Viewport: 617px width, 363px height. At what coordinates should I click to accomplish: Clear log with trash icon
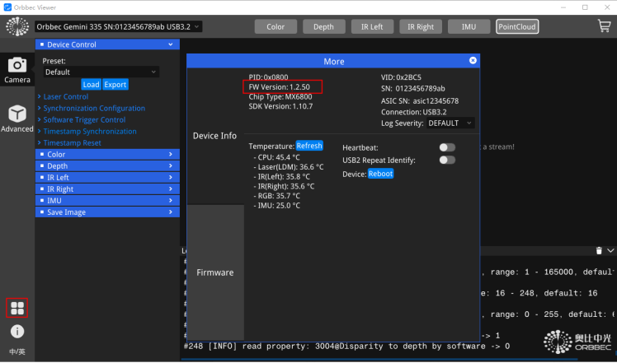click(599, 250)
